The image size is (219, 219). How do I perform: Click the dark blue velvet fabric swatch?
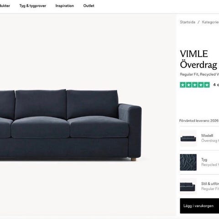188,162
